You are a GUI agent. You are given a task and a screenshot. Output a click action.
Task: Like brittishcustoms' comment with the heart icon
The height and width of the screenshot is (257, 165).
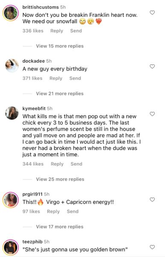(x=152, y=12)
